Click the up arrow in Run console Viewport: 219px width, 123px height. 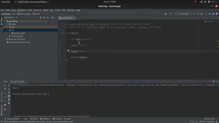9,85
